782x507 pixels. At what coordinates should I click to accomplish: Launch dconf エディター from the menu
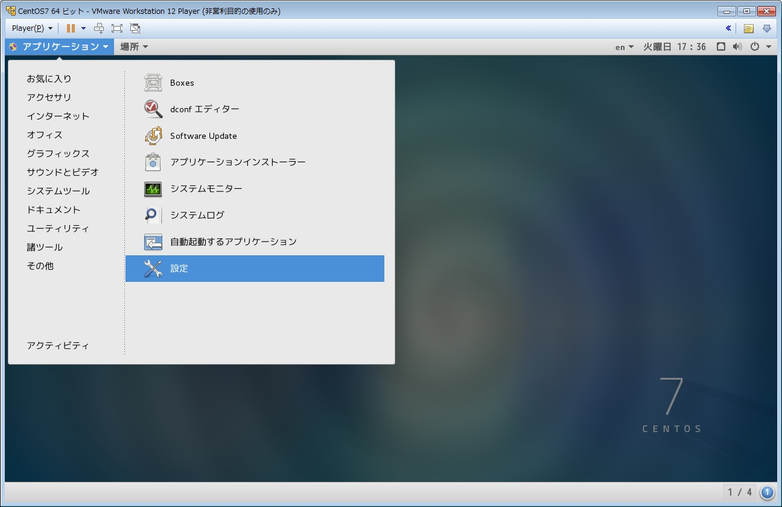205,109
